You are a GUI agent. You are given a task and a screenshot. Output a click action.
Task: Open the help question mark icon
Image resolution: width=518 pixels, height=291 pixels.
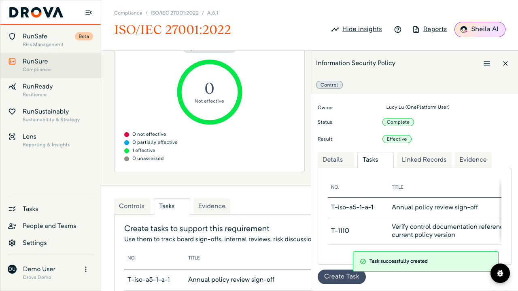pos(398,30)
